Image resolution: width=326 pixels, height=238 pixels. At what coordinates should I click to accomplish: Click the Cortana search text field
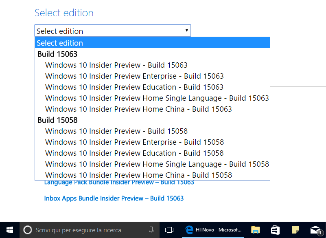pos(90,230)
